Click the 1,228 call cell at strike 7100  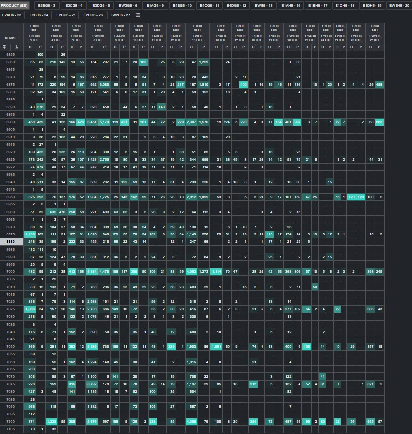tap(52, 422)
